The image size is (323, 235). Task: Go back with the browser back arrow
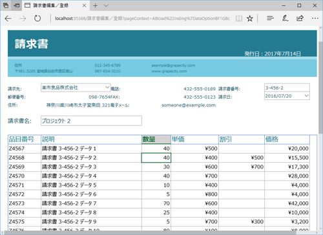tap(8, 19)
